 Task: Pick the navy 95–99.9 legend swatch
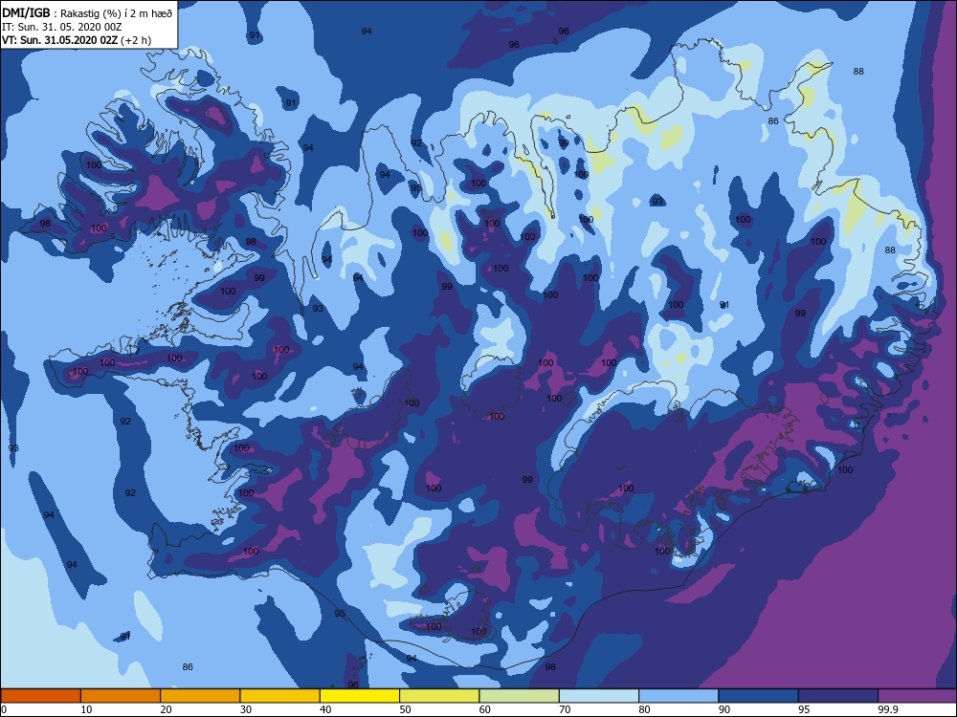(838, 696)
